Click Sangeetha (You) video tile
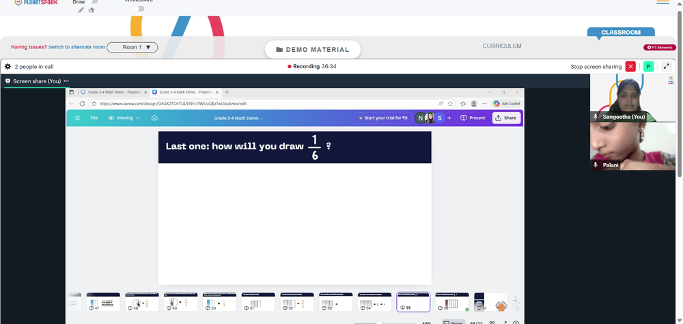The width and height of the screenshot is (683, 324). (x=632, y=98)
